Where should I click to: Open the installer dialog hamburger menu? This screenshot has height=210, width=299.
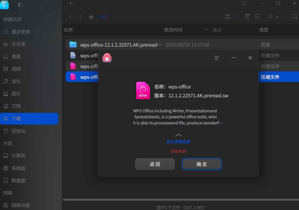pos(217,58)
